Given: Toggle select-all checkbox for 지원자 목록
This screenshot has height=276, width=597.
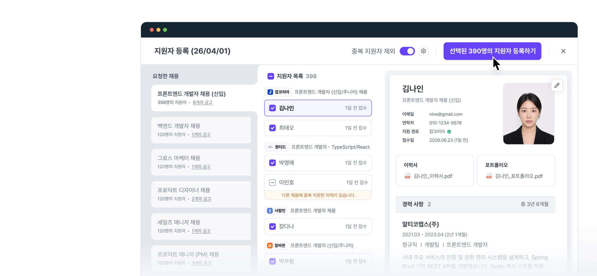Looking at the screenshot, I should point(271,76).
